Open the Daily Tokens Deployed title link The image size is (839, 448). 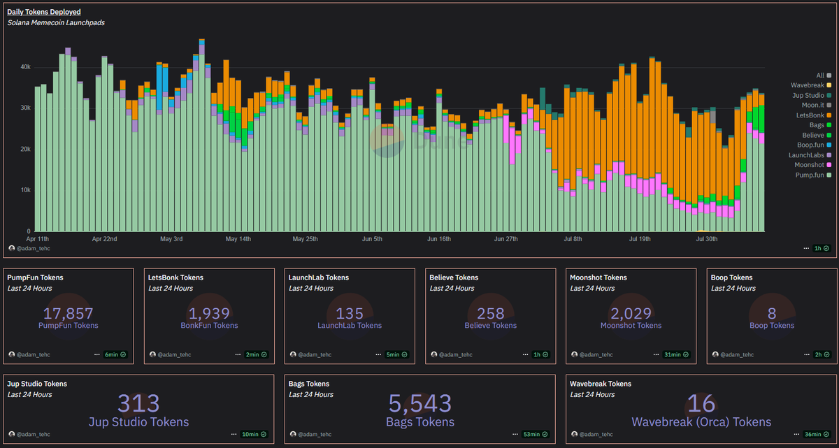[x=43, y=12]
